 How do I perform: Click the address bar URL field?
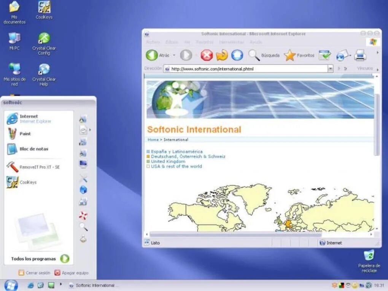[246, 69]
